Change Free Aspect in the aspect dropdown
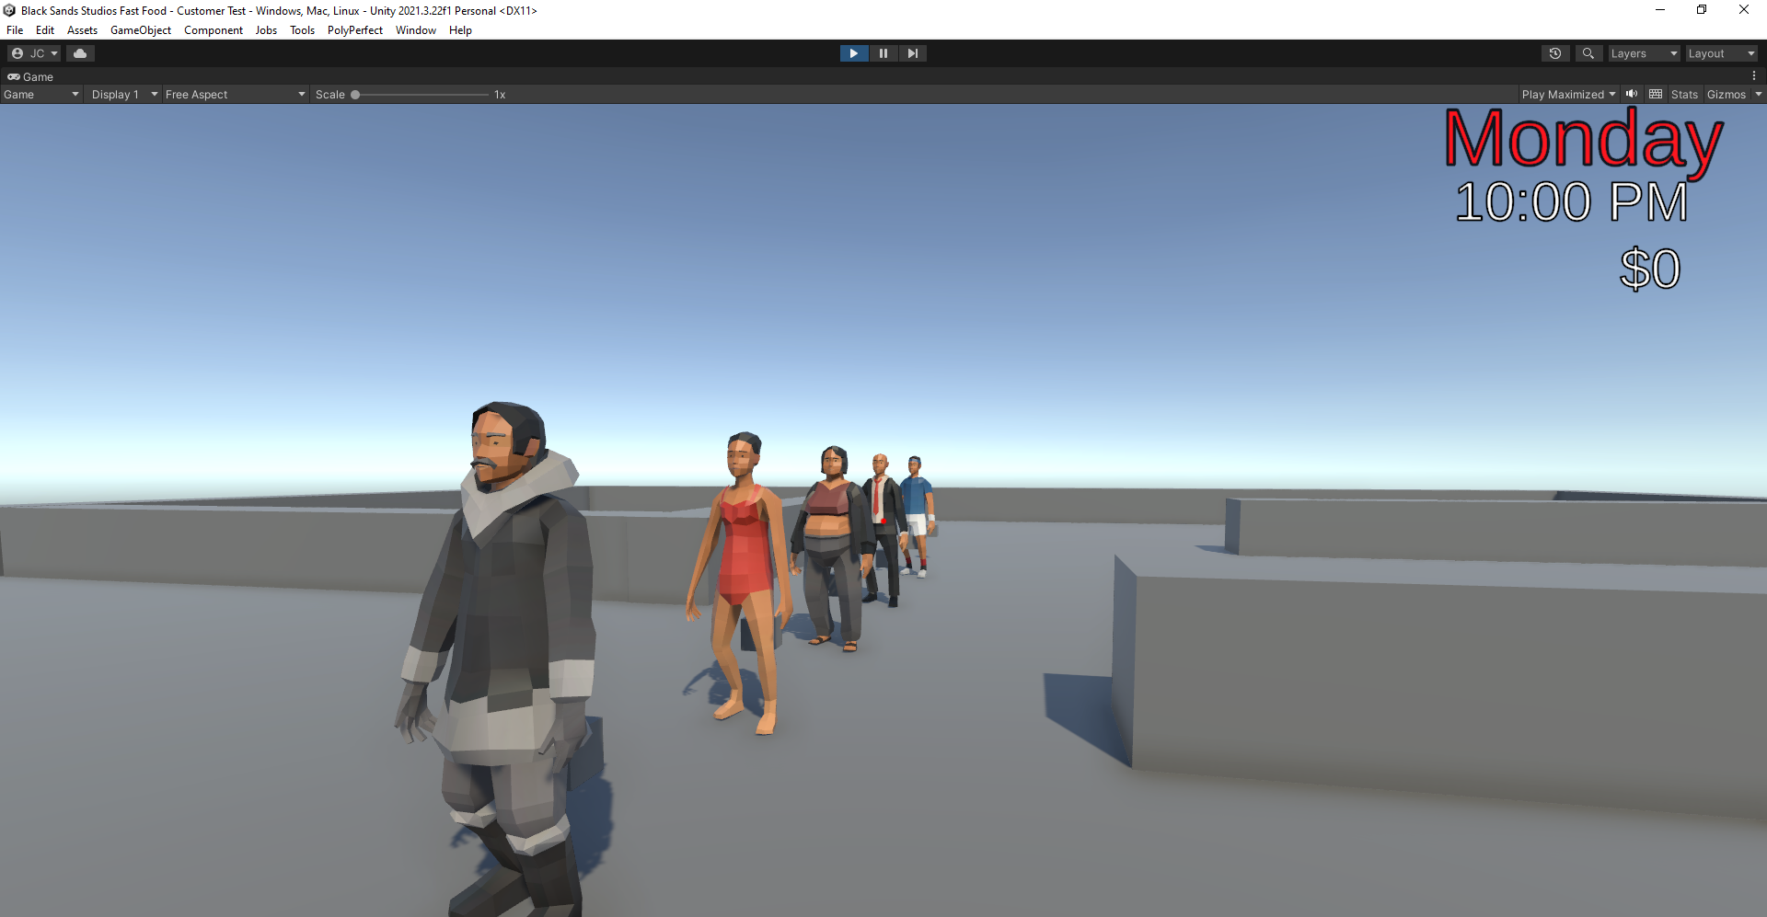 point(235,94)
